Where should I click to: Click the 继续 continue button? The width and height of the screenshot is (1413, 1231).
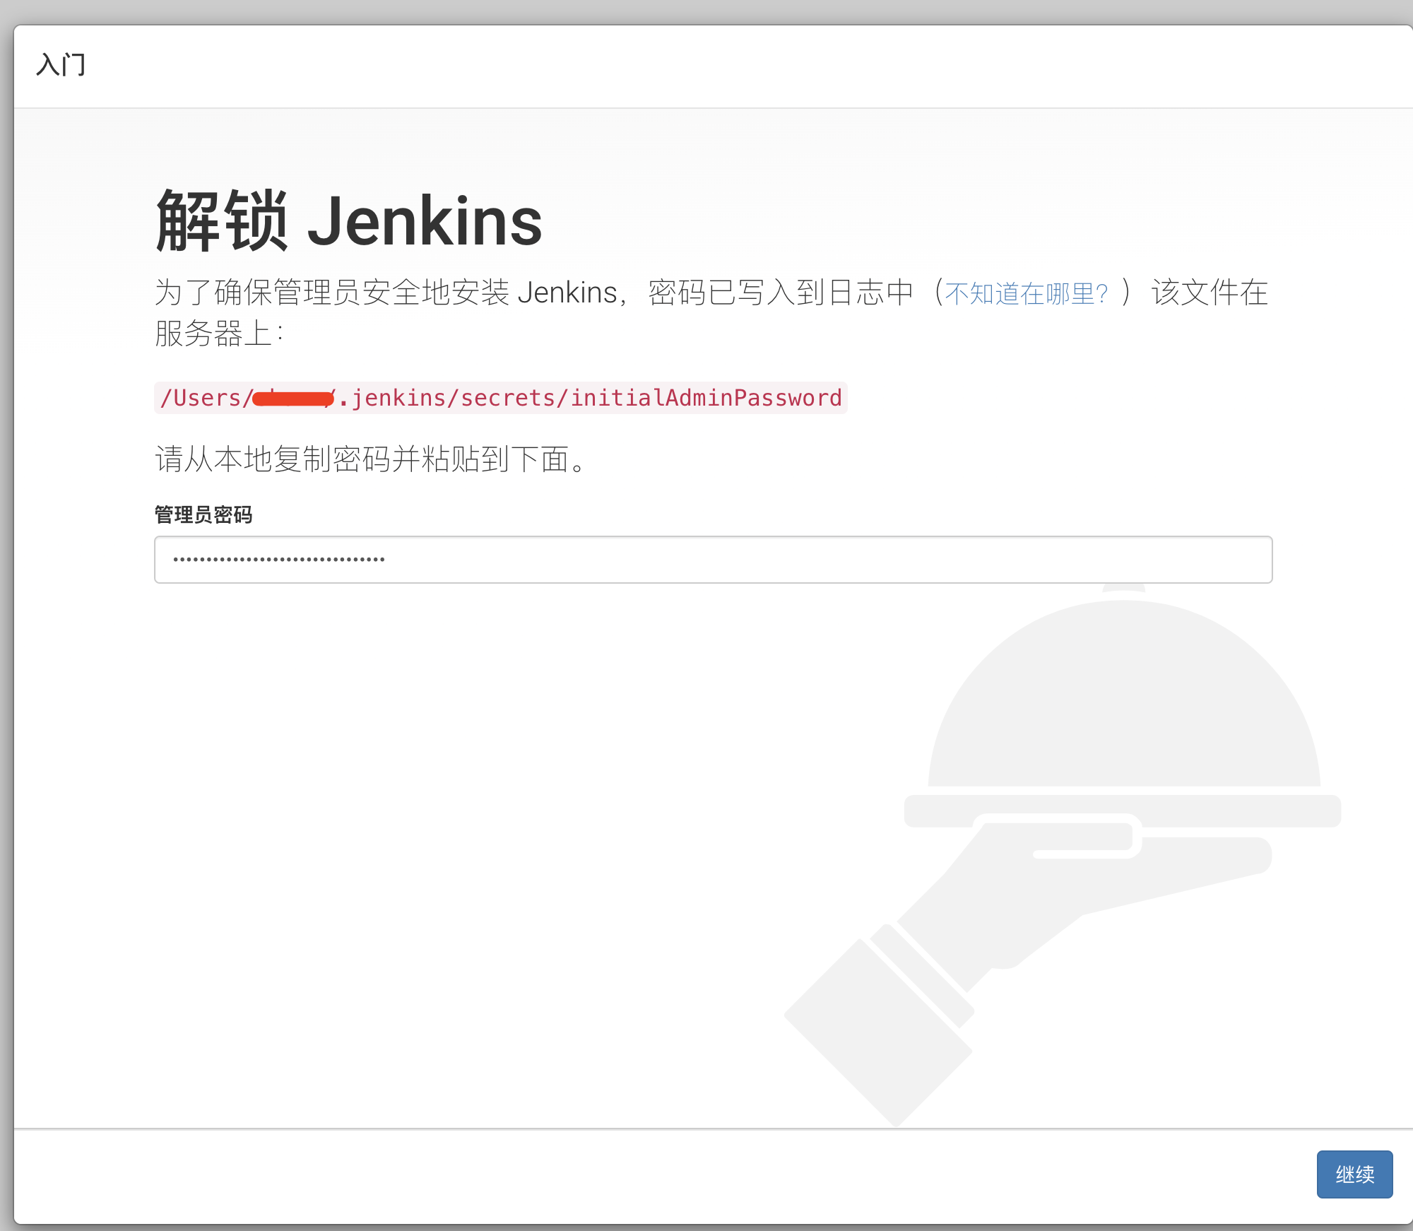[1354, 1174]
